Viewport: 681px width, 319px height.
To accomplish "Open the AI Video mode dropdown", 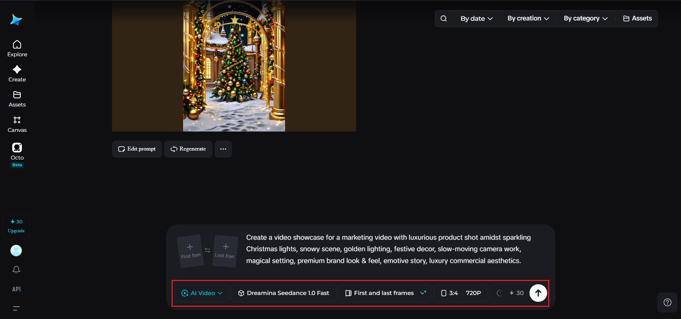I will pos(202,293).
